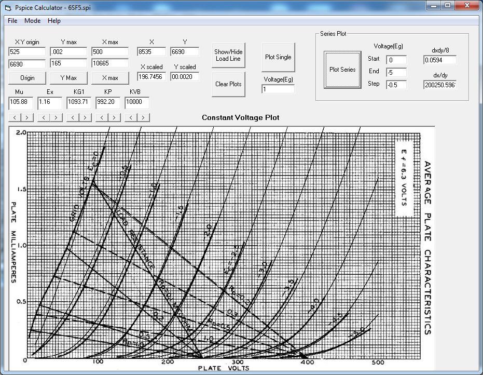Select Y max field showing 165
Image resolution: width=483 pixels, height=375 pixels.
[x=68, y=63]
